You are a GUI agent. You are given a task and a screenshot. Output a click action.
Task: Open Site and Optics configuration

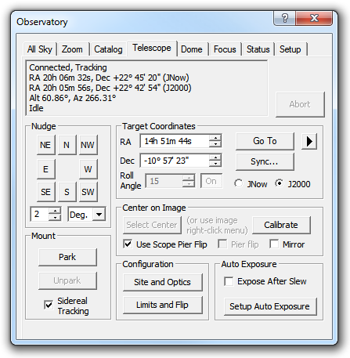coord(163,282)
